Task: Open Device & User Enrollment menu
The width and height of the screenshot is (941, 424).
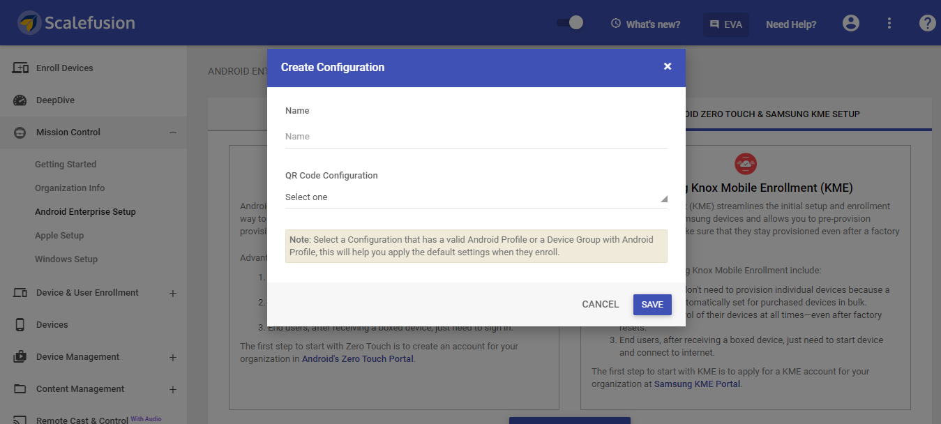Action: point(87,293)
